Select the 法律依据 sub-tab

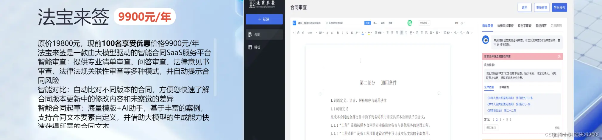tap(489, 87)
